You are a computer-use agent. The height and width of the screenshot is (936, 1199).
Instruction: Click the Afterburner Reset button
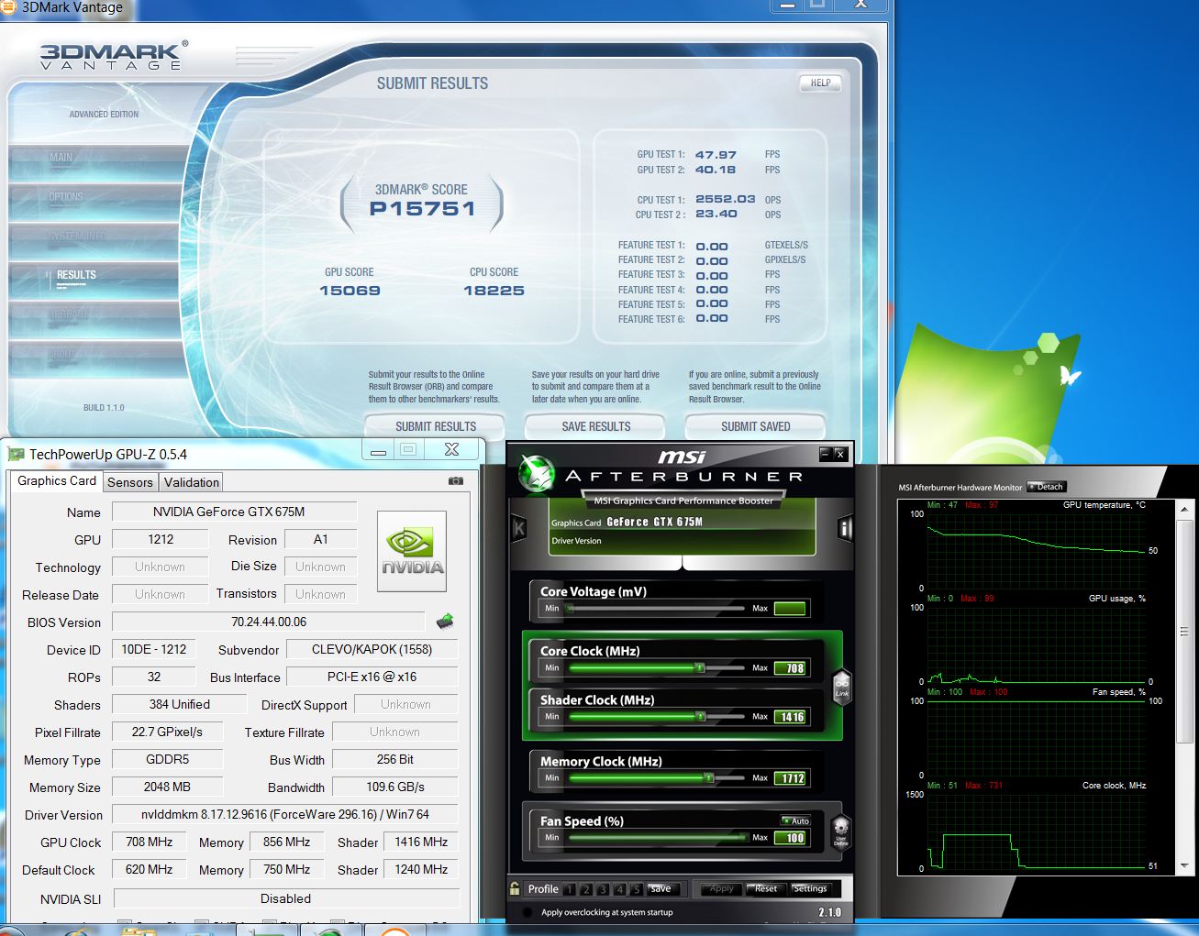[767, 889]
